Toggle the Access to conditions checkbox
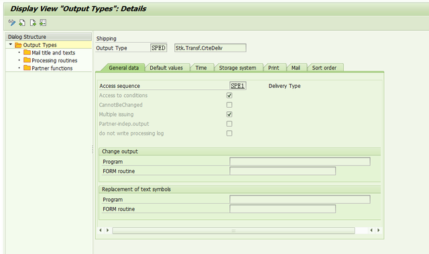This screenshot has width=429, height=254. (x=229, y=95)
